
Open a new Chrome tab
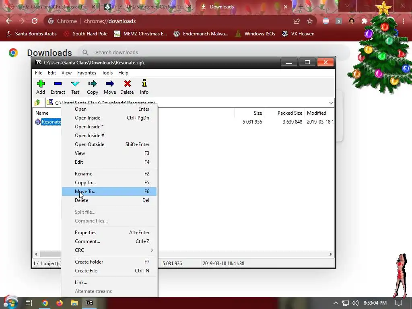pyautogui.click(x=301, y=7)
